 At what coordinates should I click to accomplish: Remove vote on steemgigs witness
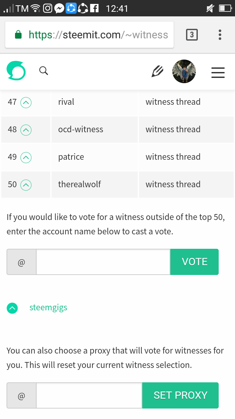(12, 308)
